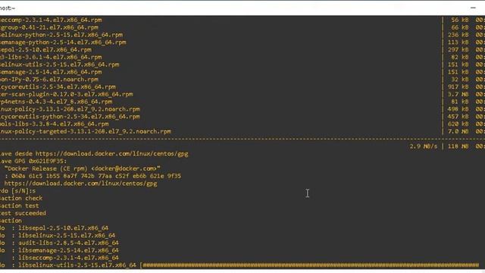485x273 pixels.
Task: Select the IPy-0.75-6.el7.noarch.rpm line
Action: (x=49, y=79)
